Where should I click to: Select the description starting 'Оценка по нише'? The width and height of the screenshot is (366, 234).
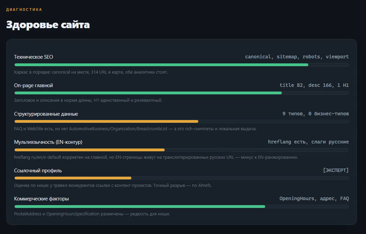113,186
